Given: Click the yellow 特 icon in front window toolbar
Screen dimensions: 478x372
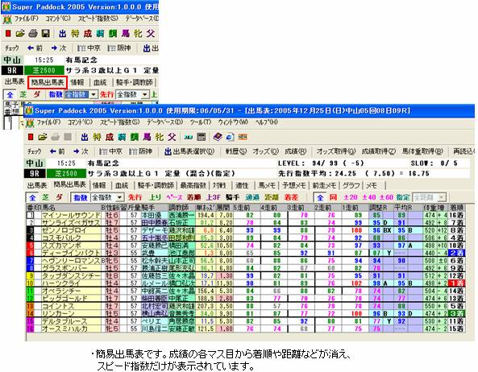Looking at the screenshot, I should coord(97,138).
